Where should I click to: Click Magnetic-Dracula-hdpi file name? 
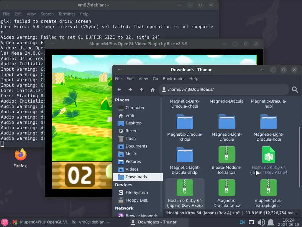(x=268, y=104)
